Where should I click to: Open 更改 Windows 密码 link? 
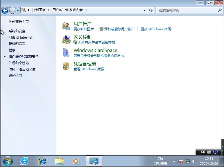(156, 29)
